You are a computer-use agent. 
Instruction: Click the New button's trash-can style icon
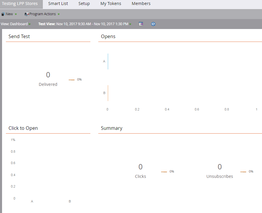pos(3,14)
